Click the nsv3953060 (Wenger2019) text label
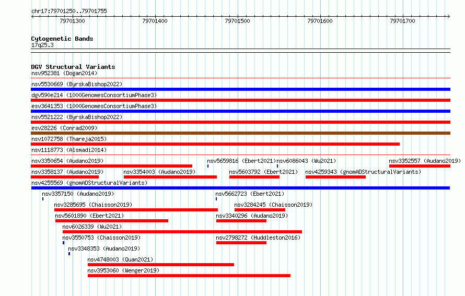This screenshot has height=296, width=465. pos(123,270)
